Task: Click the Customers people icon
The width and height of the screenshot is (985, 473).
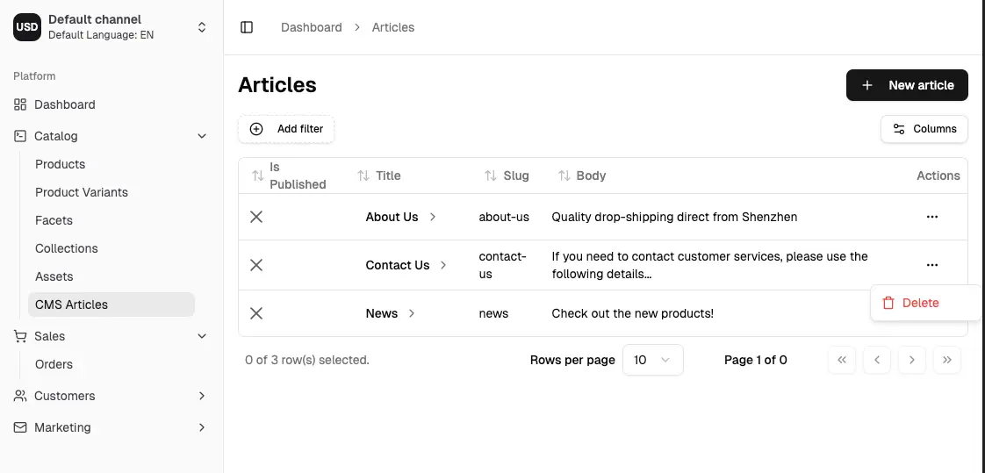Action: tap(20, 396)
